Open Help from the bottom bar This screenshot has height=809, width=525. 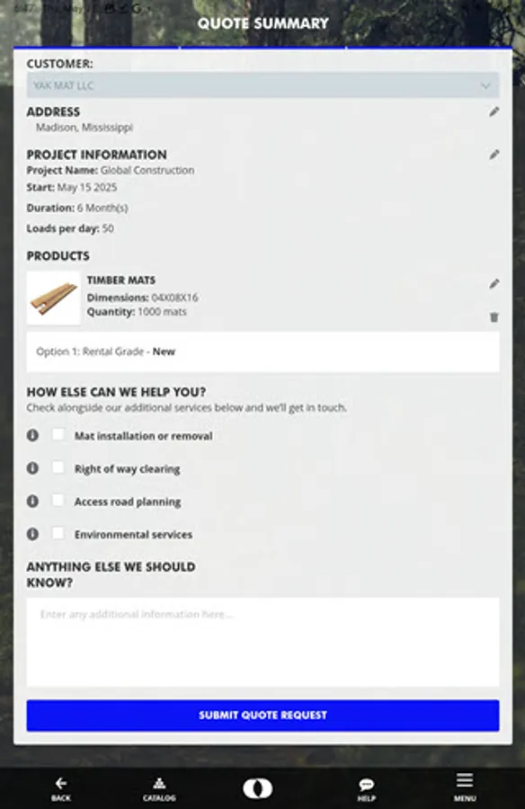click(364, 787)
